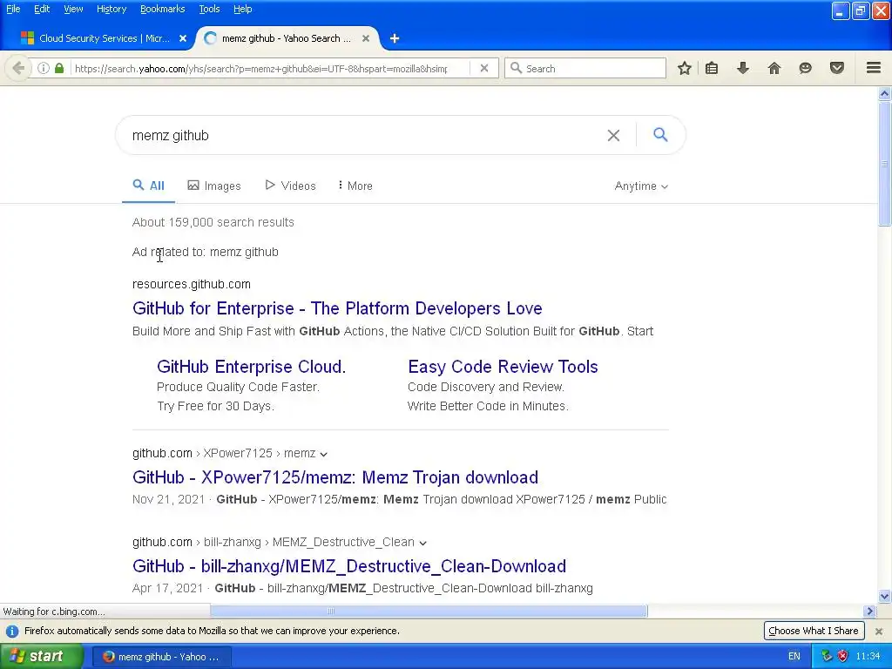Bookmark this page with star icon

685,68
